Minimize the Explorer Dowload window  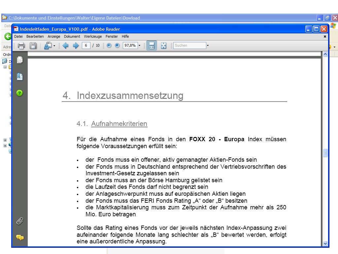(320, 18)
